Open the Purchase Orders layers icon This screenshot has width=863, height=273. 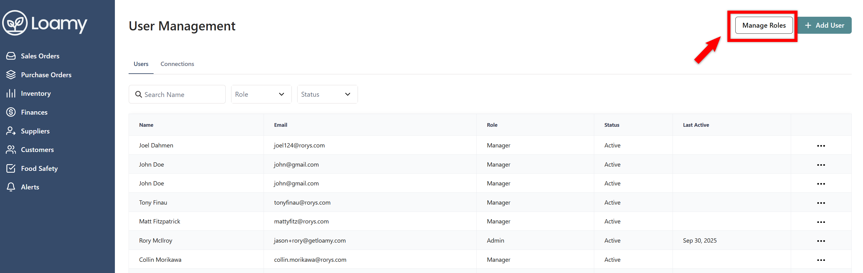point(11,75)
